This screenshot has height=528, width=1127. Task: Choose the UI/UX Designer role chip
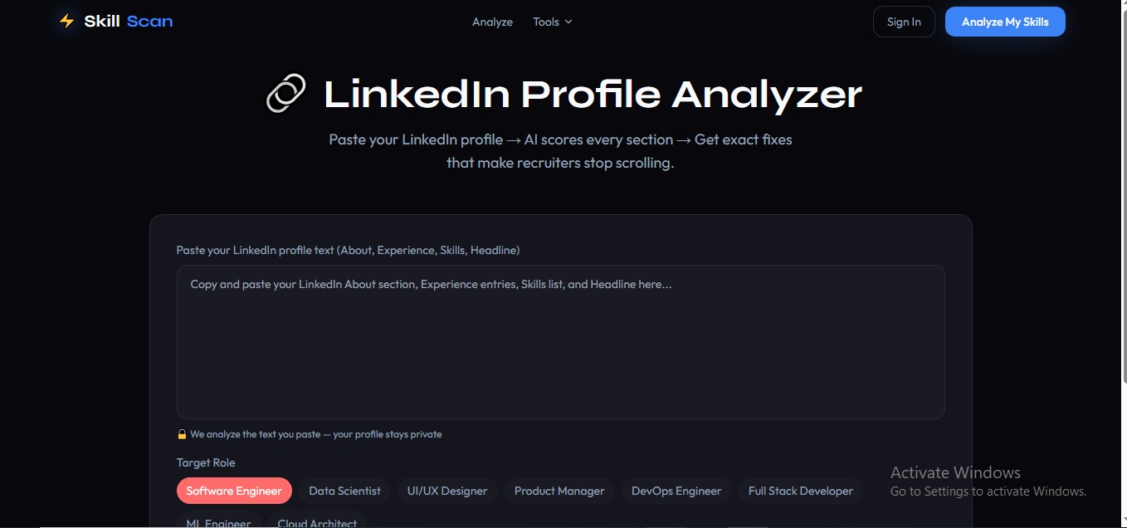447,491
